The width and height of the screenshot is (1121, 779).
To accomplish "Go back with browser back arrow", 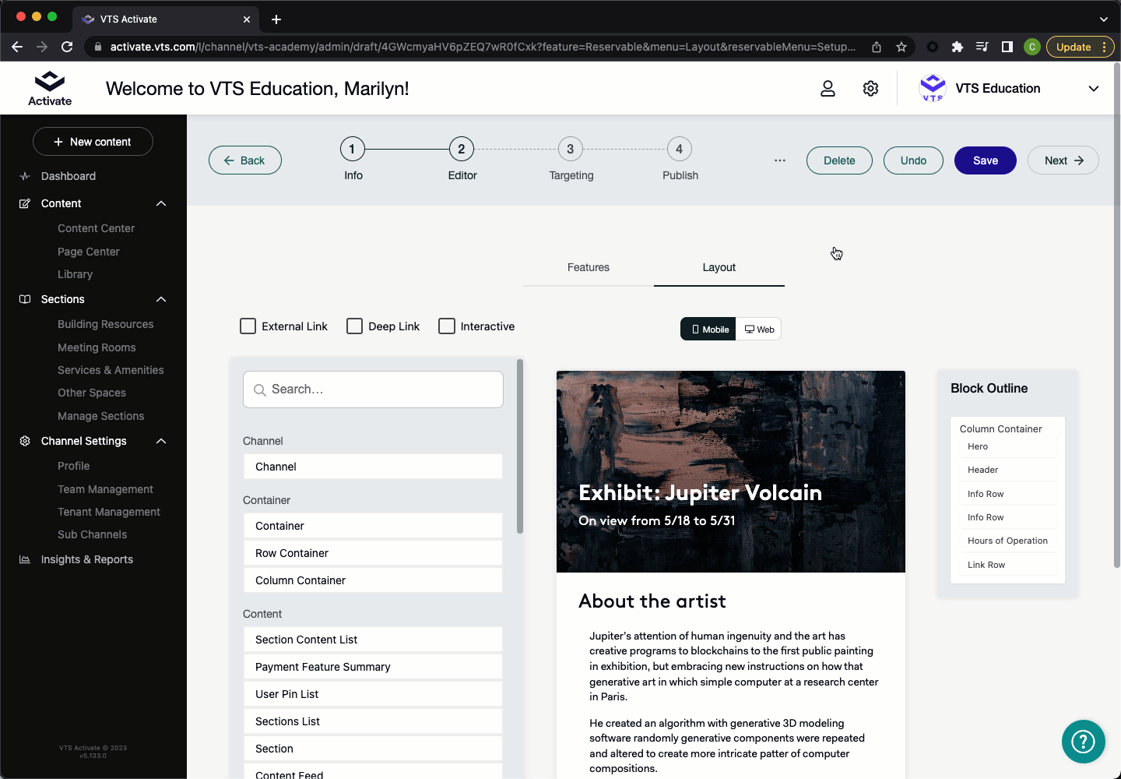I will click(x=17, y=47).
